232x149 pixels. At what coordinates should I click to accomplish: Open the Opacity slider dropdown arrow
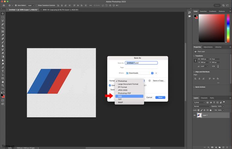point(223,106)
